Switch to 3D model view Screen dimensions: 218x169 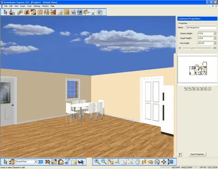[x=47, y=162]
